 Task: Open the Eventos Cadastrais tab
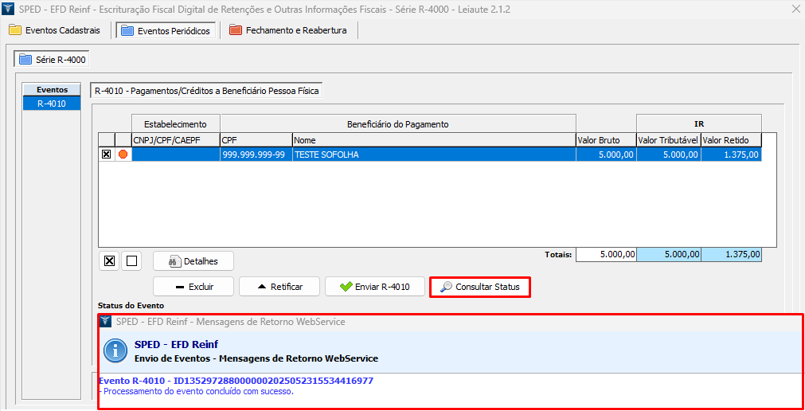(x=55, y=30)
